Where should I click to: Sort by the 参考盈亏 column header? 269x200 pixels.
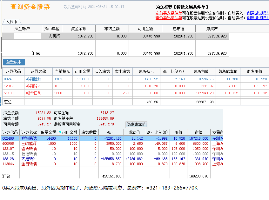pyautogui.click(x=146, y=72)
